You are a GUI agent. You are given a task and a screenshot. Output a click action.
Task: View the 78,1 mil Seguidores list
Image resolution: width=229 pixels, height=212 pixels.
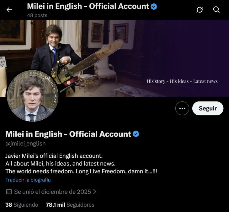(70, 205)
